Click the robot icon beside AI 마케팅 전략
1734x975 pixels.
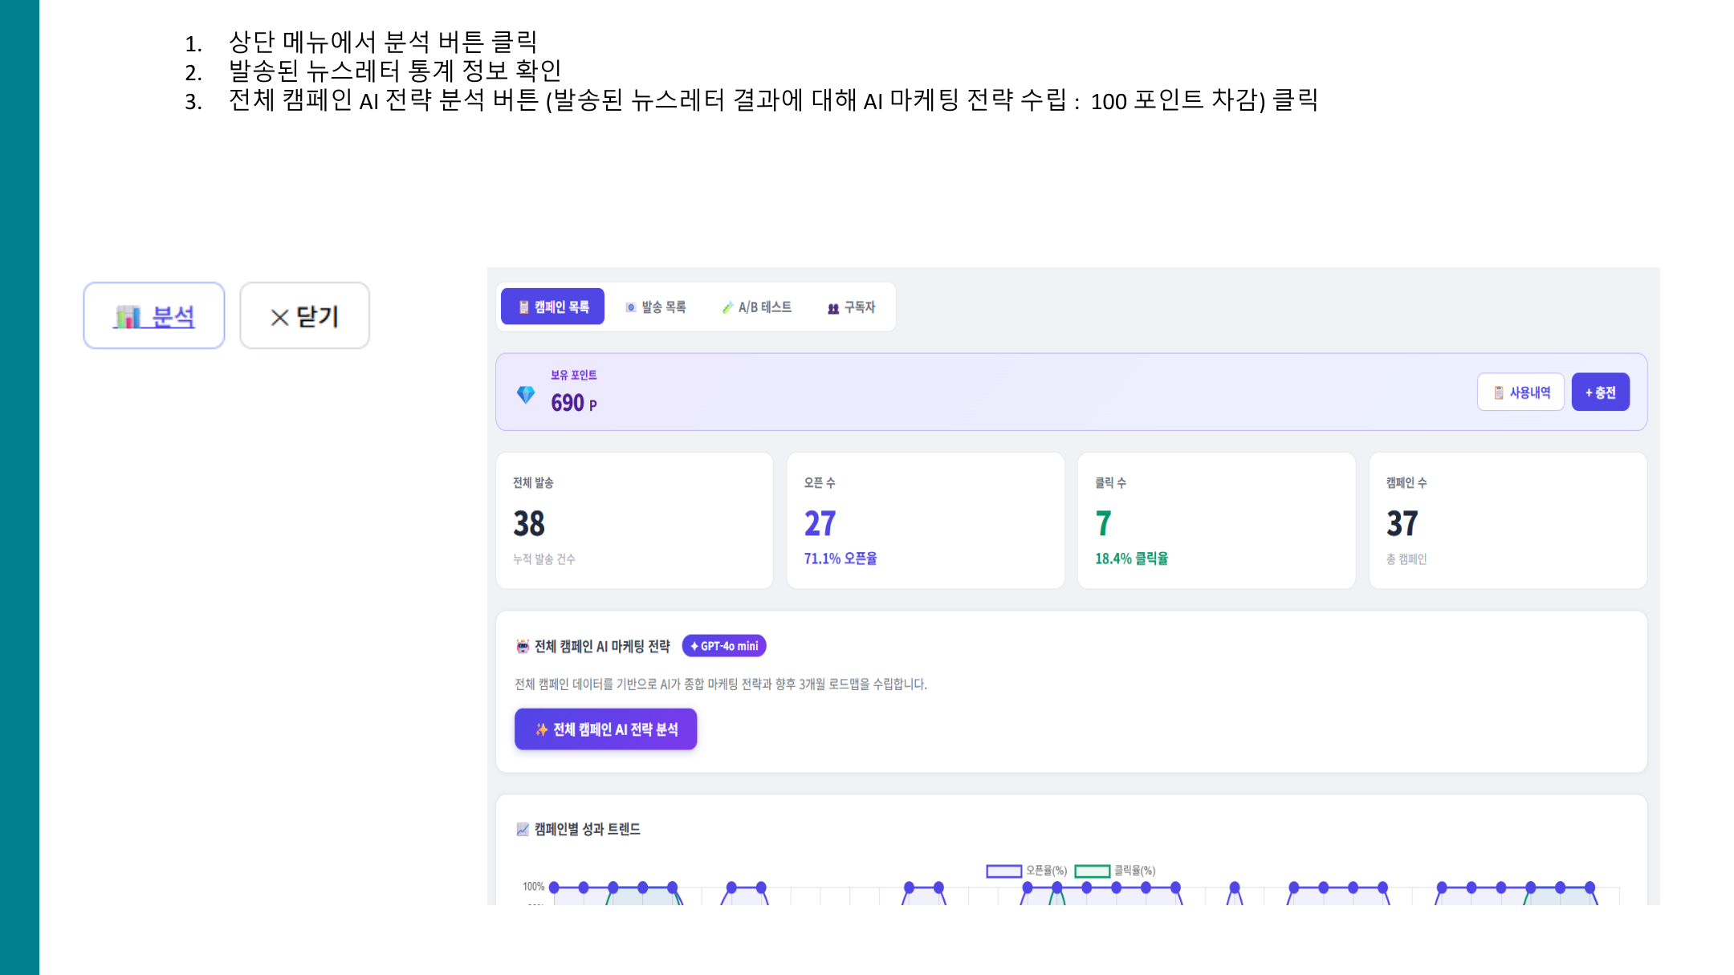pyautogui.click(x=523, y=646)
